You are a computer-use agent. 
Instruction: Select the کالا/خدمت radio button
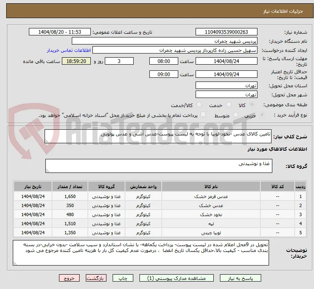point(199,105)
